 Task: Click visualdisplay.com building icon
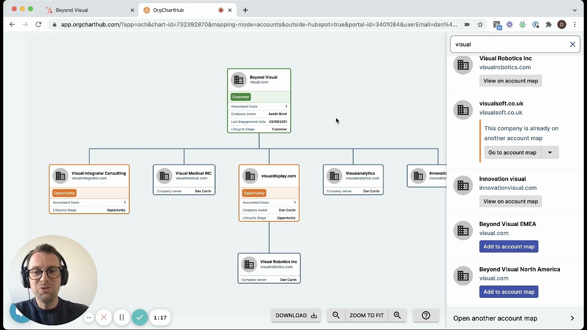tap(250, 176)
